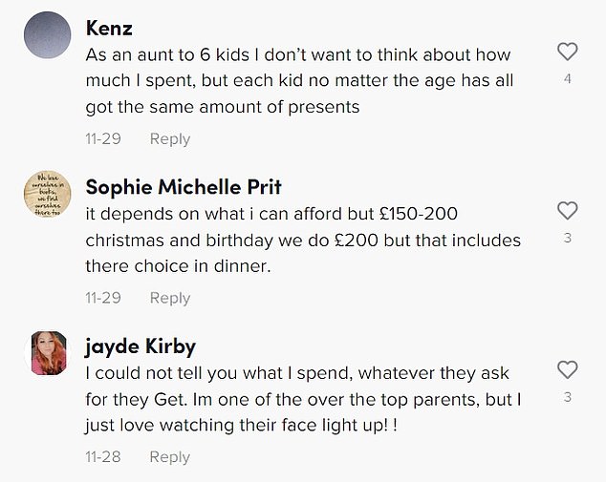Click the like count 4 on Kenz's comment
606x482 pixels.
[x=567, y=79]
